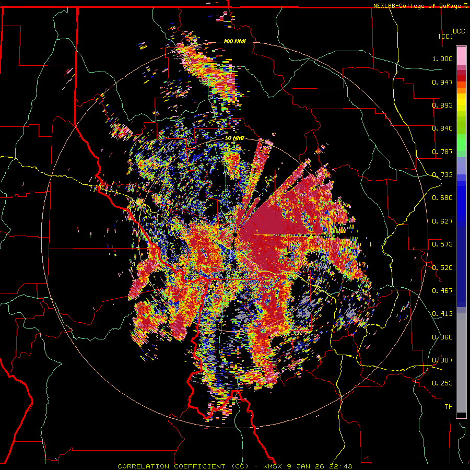Image resolution: width=470 pixels, height=470 pixels.
Task: Select the 0.787 scale value
Action: [x=442, y=151]
